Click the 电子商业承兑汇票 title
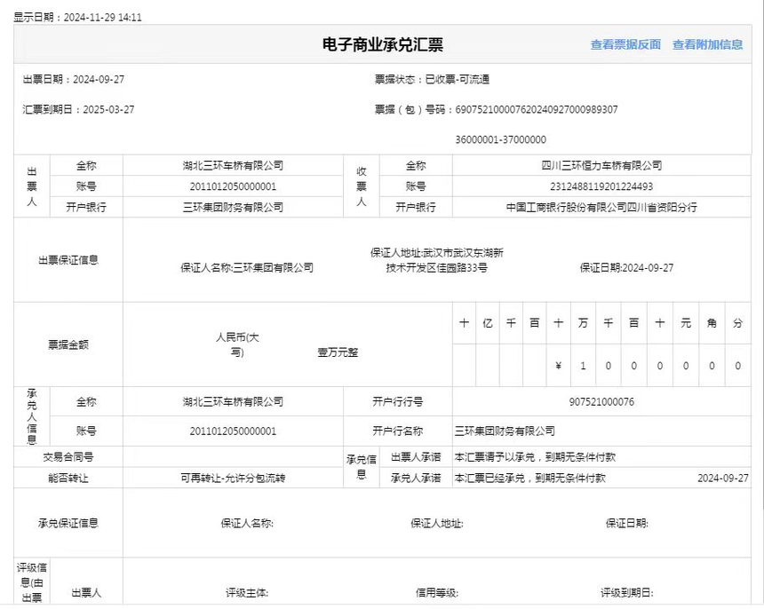The width and height of the screenshot is (764, 609). pos(383,44)
